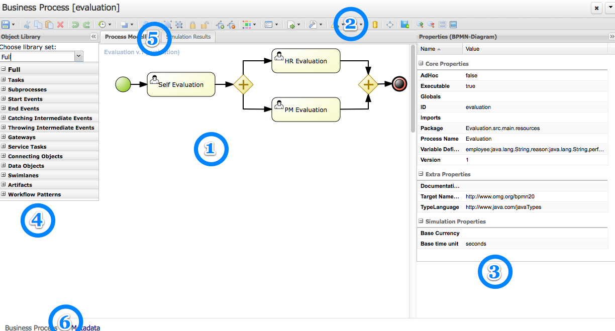615x331 pixels.
Task: Click the Zoom Out magnifier icon
Action: pyautogui.click(x=431, y=25)
